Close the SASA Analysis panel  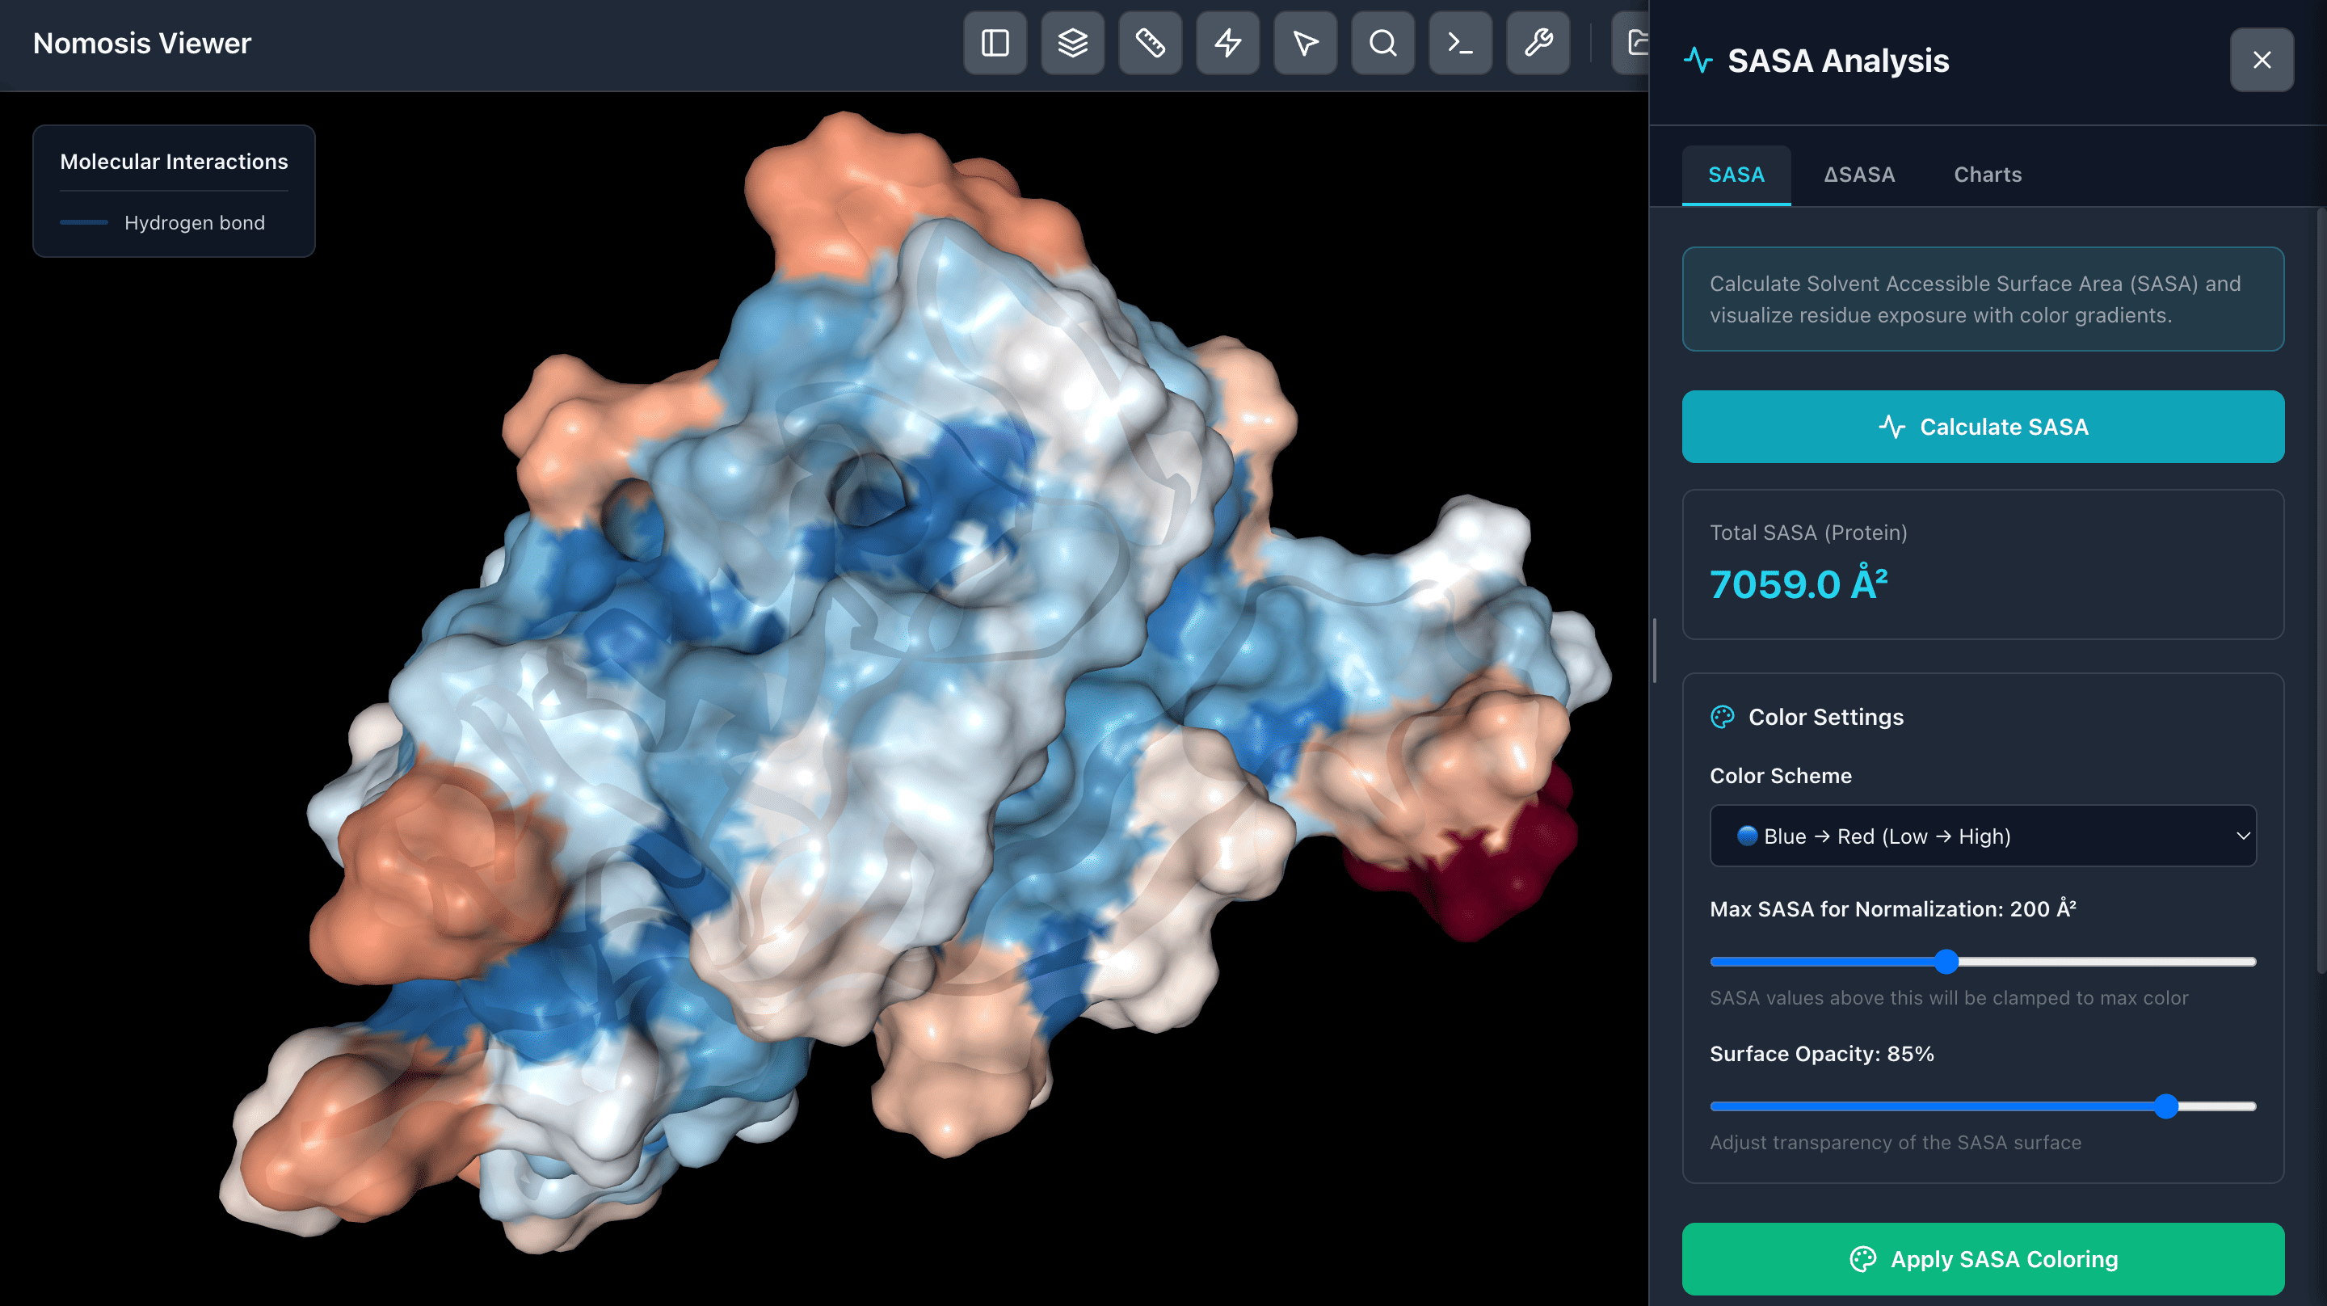tap(2261, 60)
